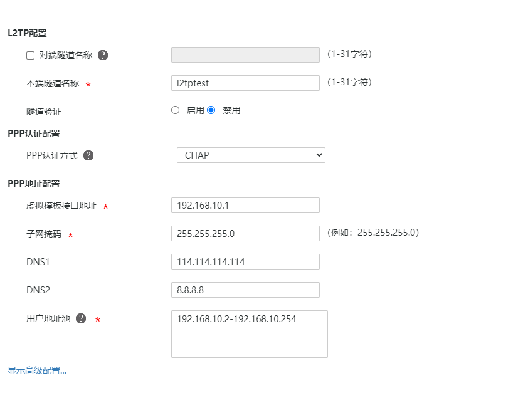Click the 子网掩码 input field
This screenshot has width=528, height=393.
245,233
